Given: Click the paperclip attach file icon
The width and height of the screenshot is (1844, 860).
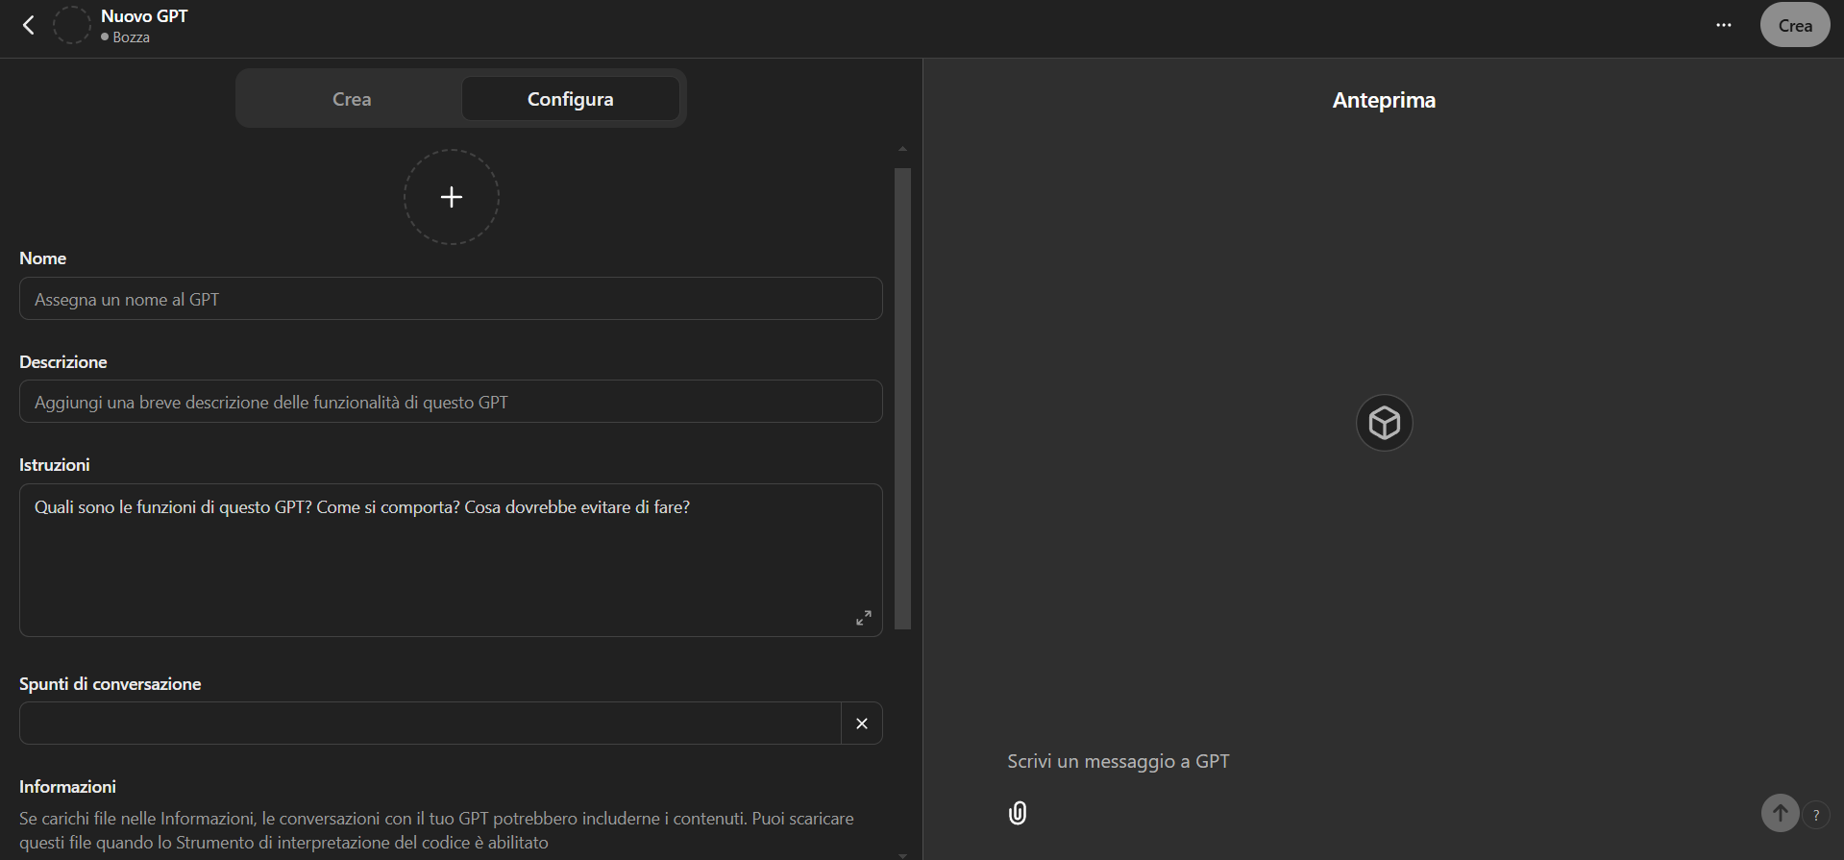Looking at the screenshot, I should [1018, 814].
